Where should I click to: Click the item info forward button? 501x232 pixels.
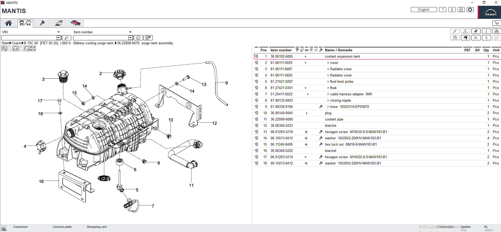click(148, 38)
